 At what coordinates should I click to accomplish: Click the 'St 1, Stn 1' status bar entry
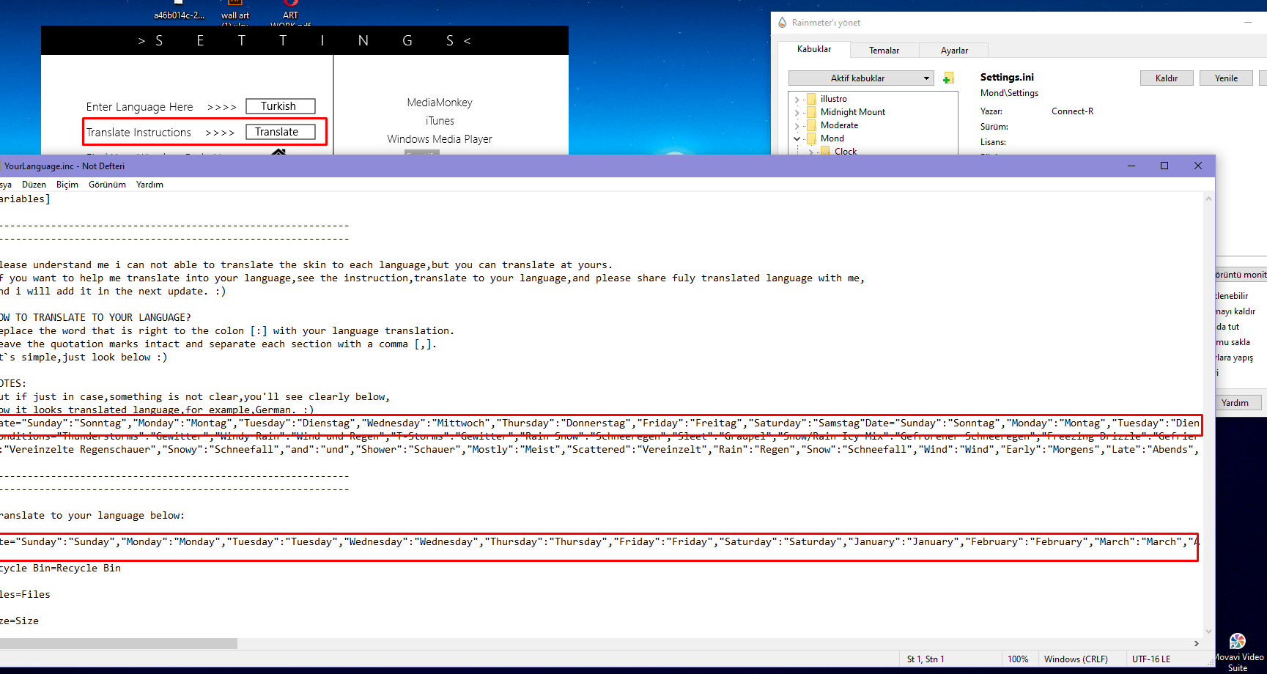coord(926,659)
